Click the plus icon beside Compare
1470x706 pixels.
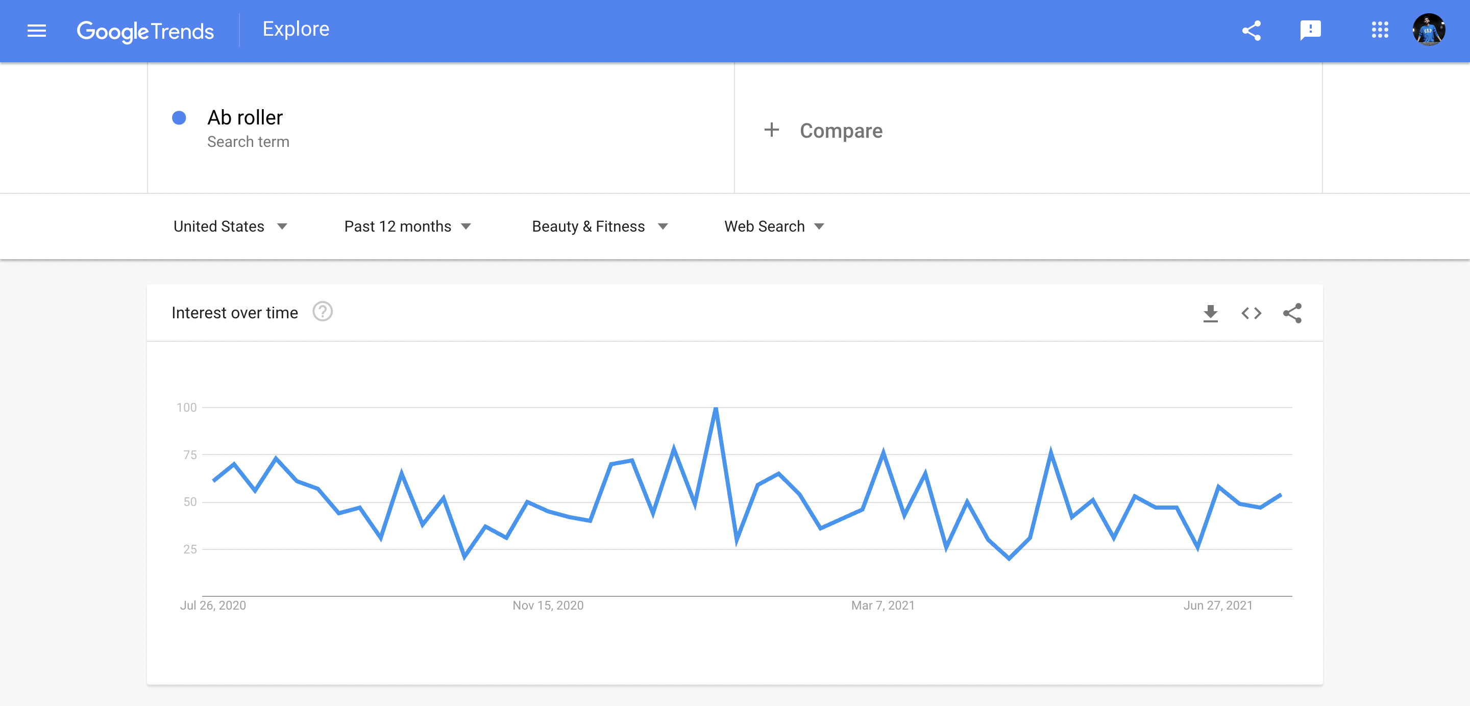(x=771, y=130)
